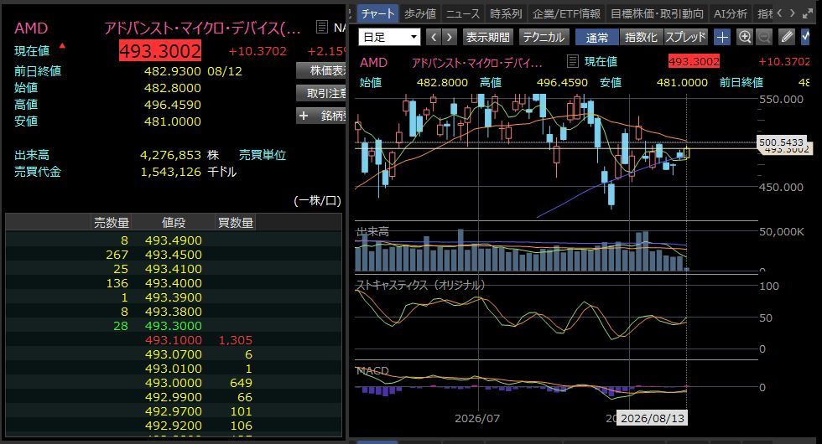Select ask price 493.4900 row
The image size is (822, 444).
click(x=173, y=240)
